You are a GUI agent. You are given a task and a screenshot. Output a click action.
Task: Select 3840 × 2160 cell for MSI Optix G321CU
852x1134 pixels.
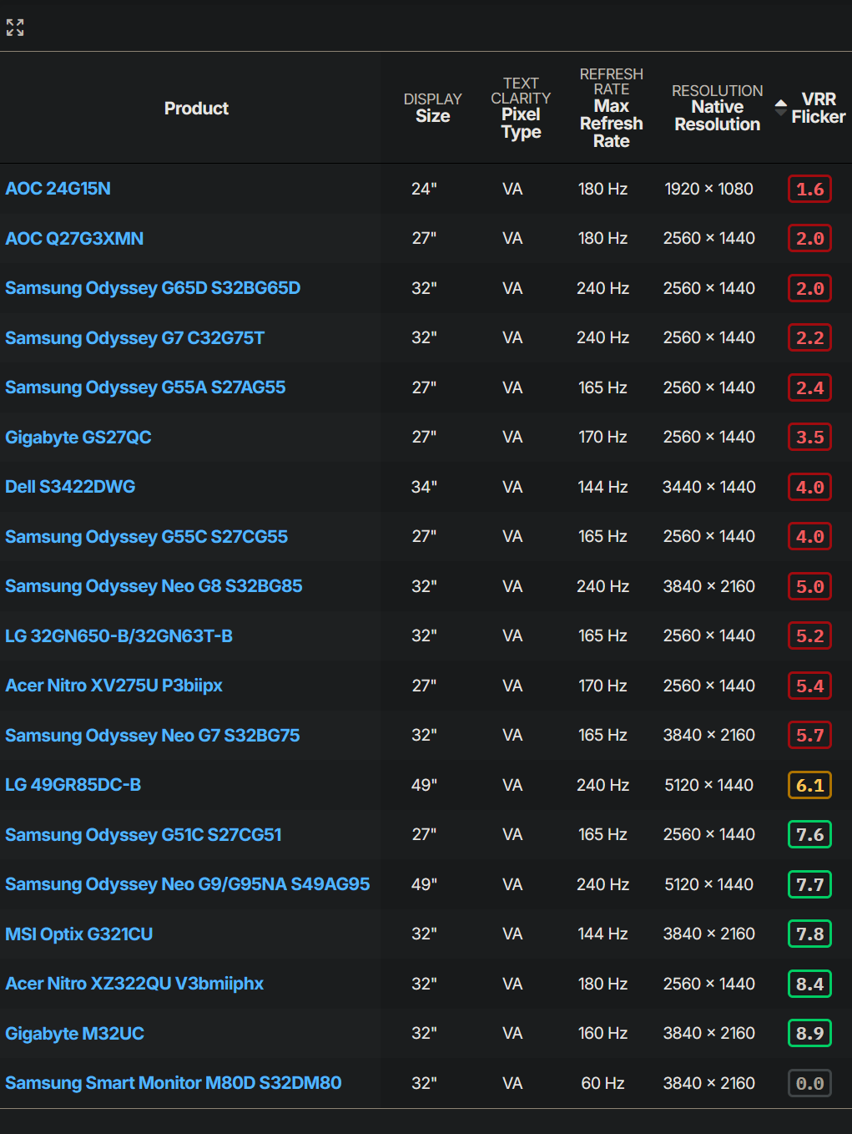pos(708,934)
